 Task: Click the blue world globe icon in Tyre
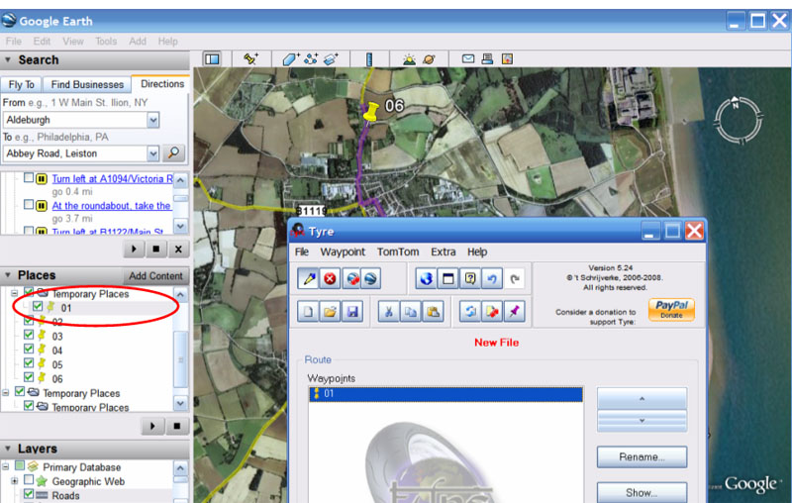click(427, 278)
